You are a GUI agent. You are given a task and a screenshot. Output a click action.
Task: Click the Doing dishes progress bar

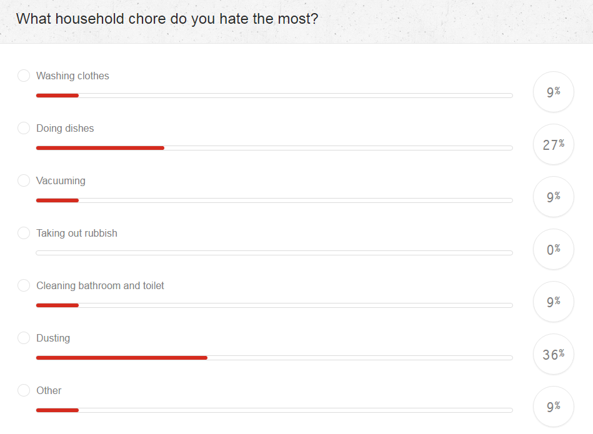[x=275, y=147]
